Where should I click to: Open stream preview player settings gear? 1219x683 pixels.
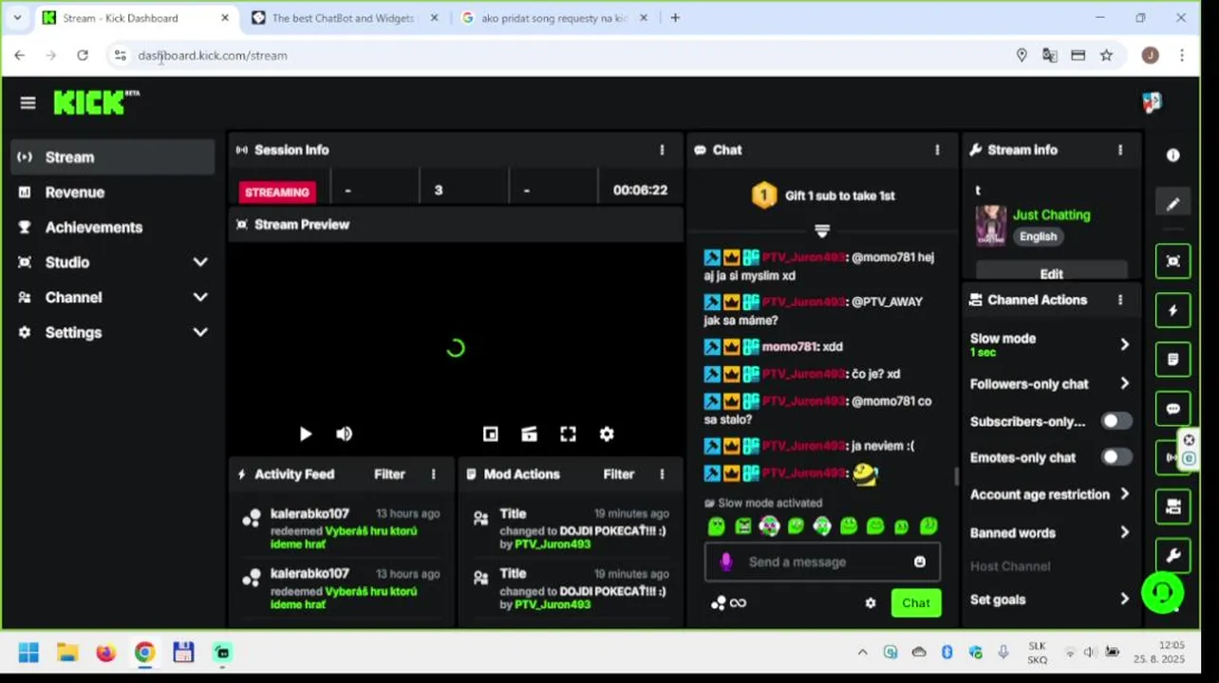[607, 434]
